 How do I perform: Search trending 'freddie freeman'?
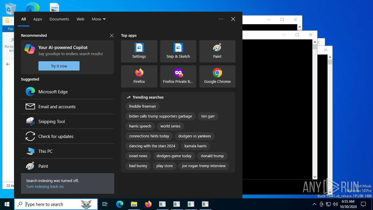pyautogui.click(x=142, y=106)
